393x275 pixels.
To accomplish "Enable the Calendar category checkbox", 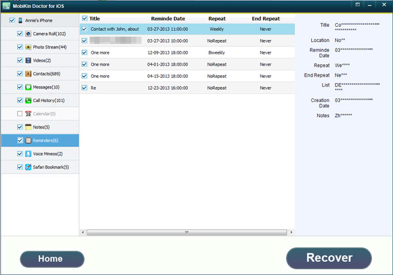I will (x=20, y=114).
